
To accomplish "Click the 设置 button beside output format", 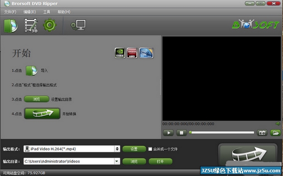I will pos(134,149).
